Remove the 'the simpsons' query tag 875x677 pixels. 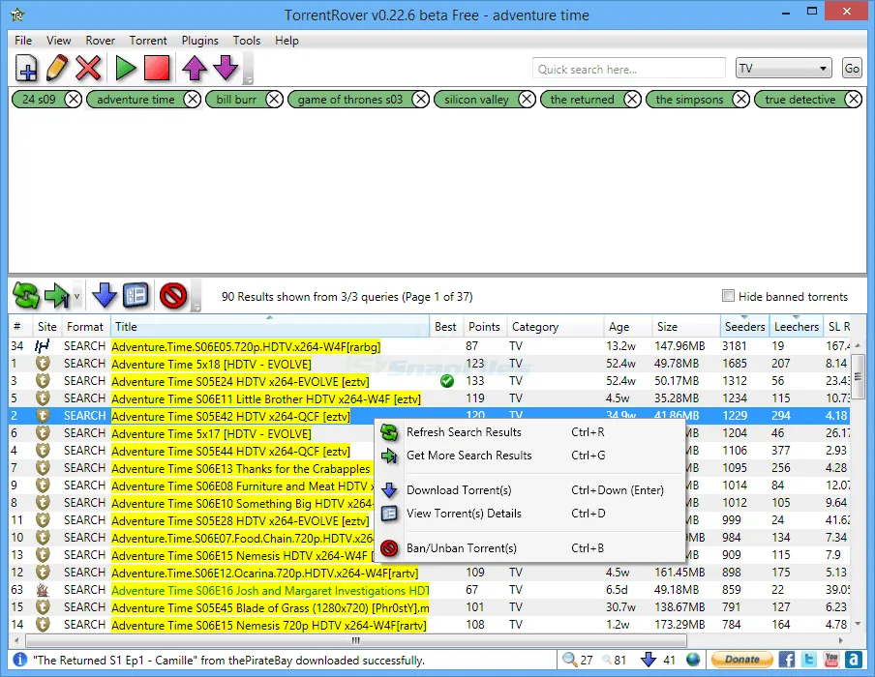coord(741,100)
